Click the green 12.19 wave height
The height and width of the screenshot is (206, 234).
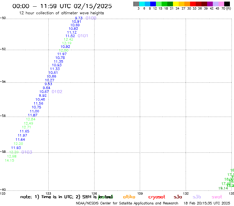(x=67, y=43)
